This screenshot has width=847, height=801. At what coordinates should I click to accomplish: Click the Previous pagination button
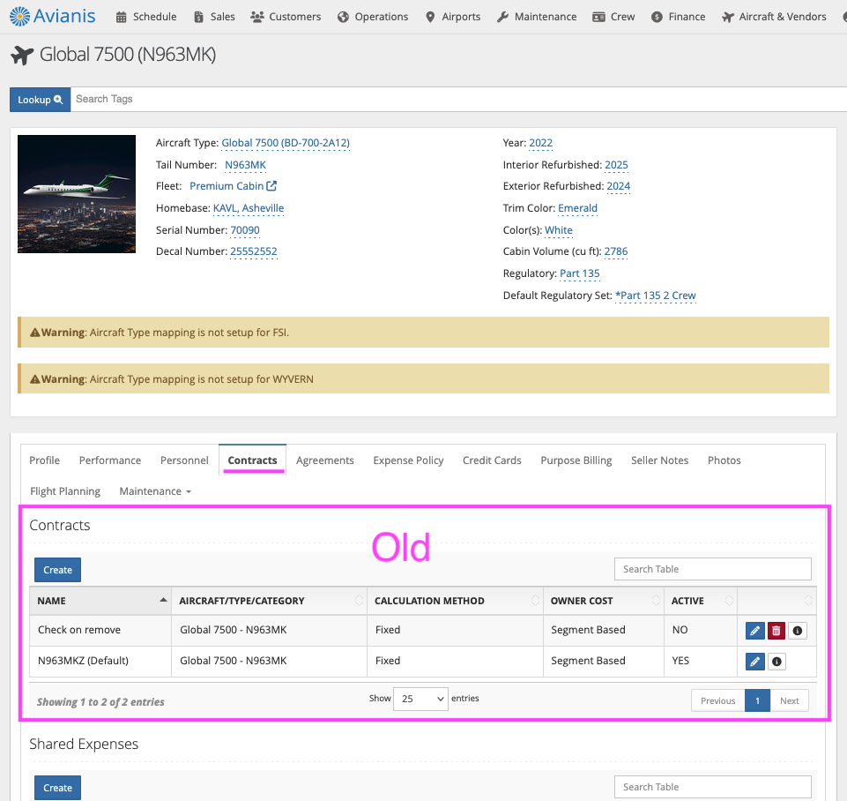(x=718, y=701)
